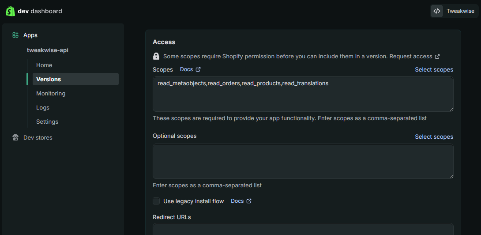
Task: Grab the Optional scopes textarea resize handle
Action: (451, 177)
